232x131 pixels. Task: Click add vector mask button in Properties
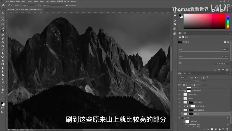228,42
